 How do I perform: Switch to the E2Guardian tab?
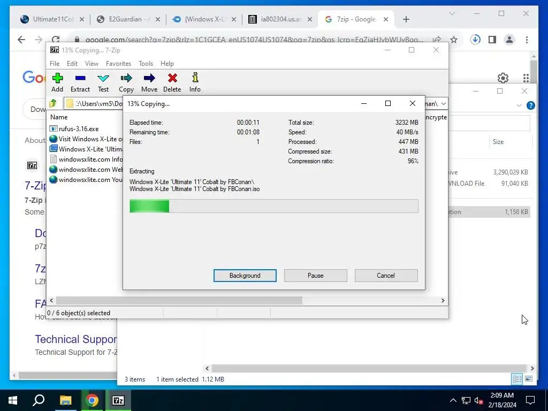pos(128,19)
